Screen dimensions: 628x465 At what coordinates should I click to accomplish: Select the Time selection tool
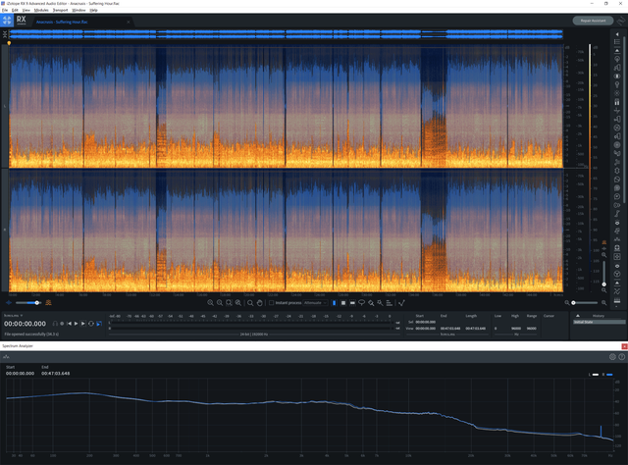334,303
